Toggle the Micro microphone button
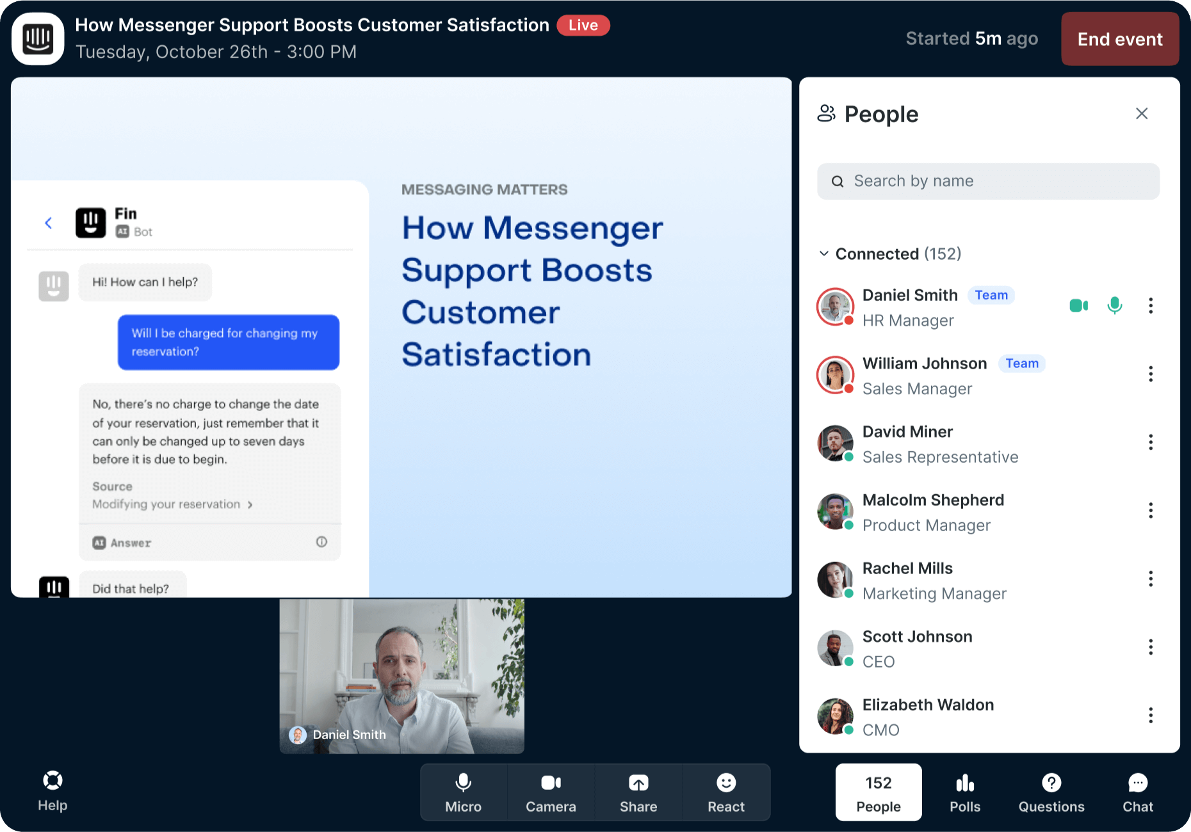The width and height of the screenshot is (1191, 832). click(x=463, y=792)
